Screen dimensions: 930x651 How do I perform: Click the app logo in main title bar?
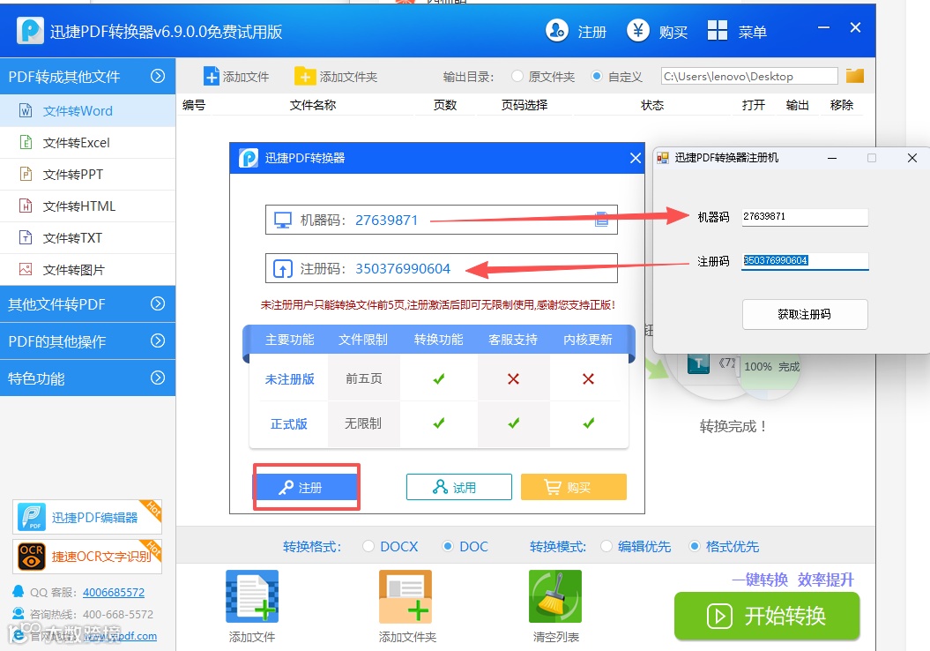(x=30, y=30)
